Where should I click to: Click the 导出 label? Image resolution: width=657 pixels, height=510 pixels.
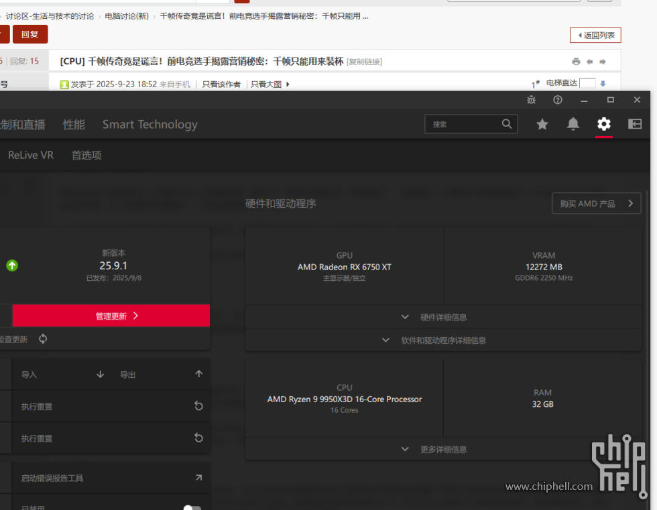128,375
